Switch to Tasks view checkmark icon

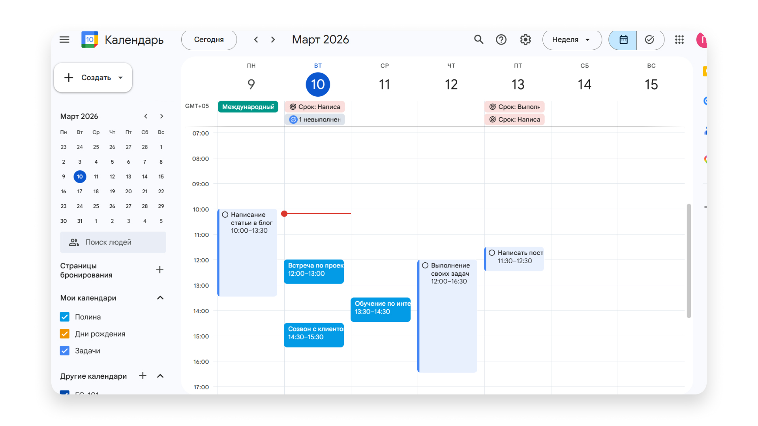click(649, 39)
